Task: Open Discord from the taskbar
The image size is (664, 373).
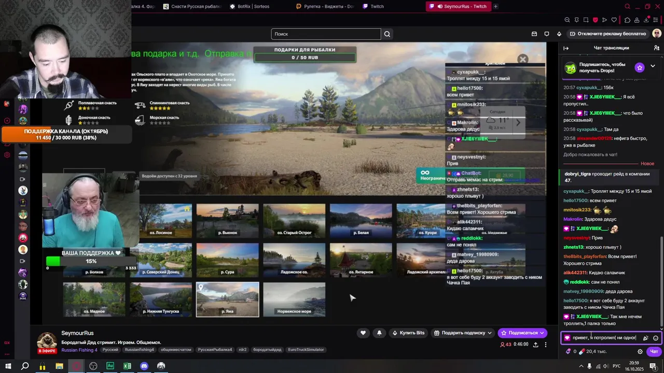Action: (144, 366)
